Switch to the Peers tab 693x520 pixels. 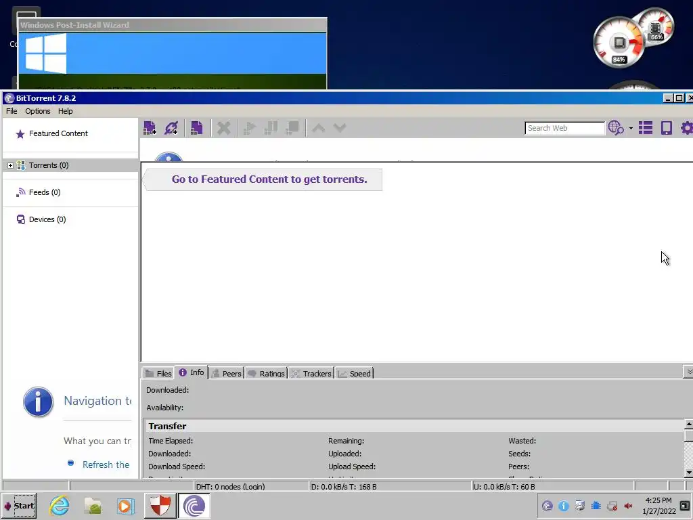pyautogui.click(x=226, y=373)
